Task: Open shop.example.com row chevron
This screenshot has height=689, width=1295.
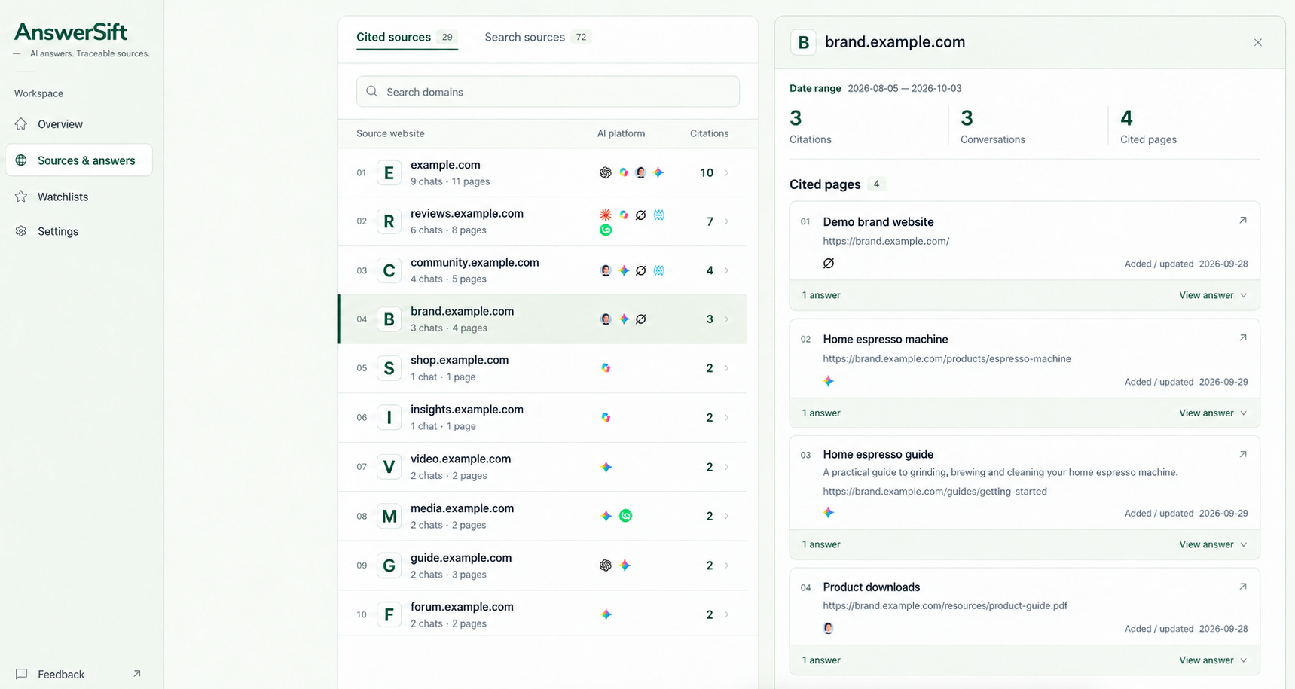Action: tap(726, 368)
